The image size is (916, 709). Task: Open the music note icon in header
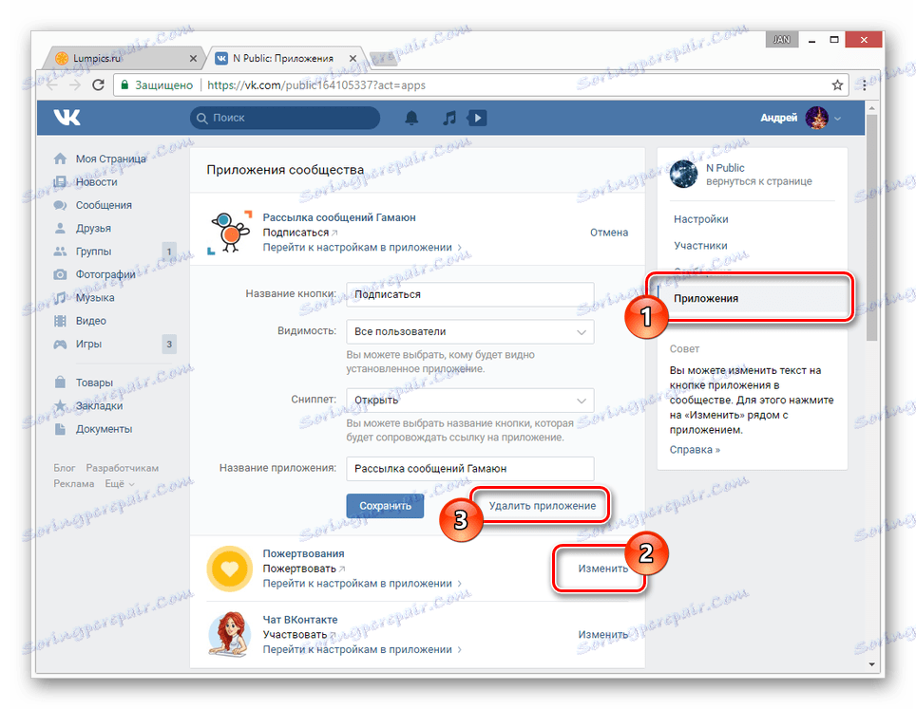(x=449, y=119)
